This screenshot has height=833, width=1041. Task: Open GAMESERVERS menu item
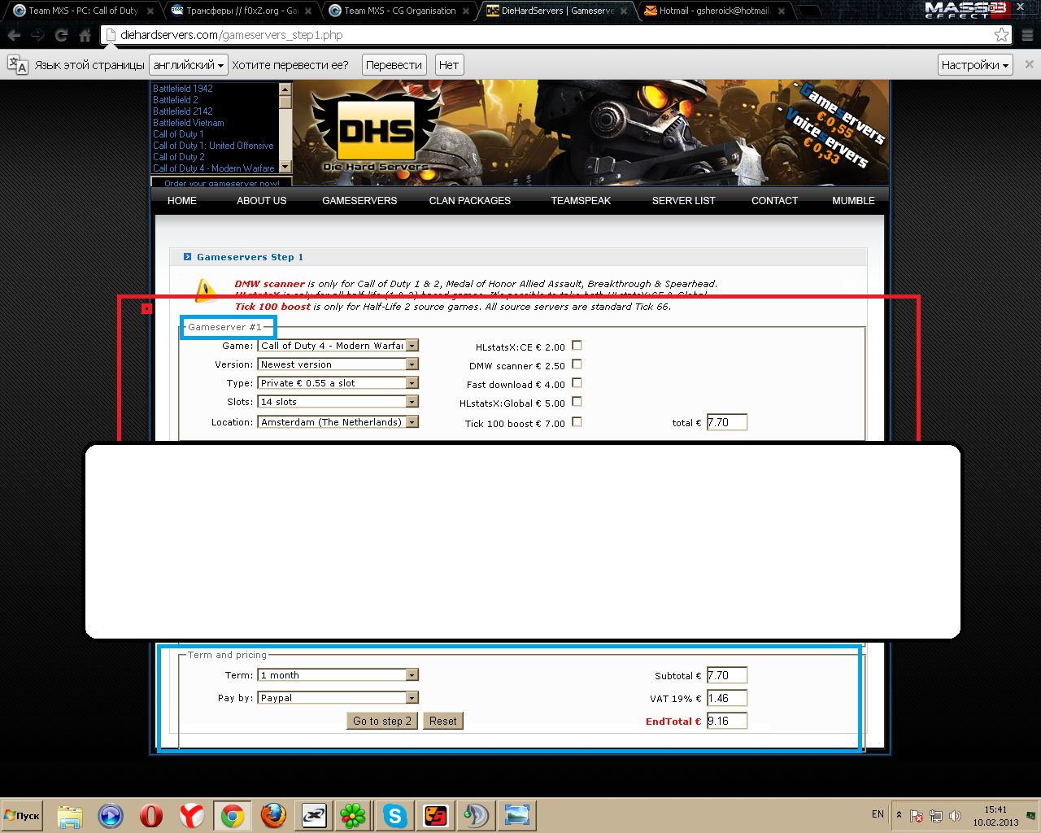point(359,201)
